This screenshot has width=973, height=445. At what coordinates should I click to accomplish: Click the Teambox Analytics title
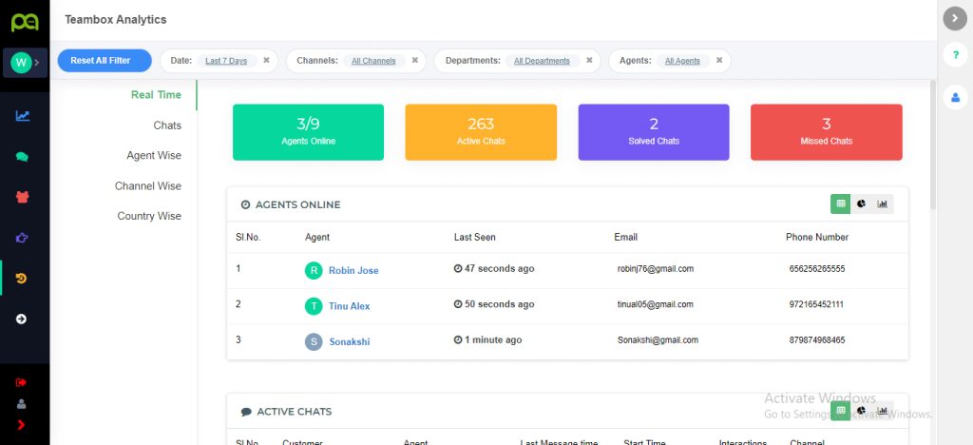click(115, 20)
